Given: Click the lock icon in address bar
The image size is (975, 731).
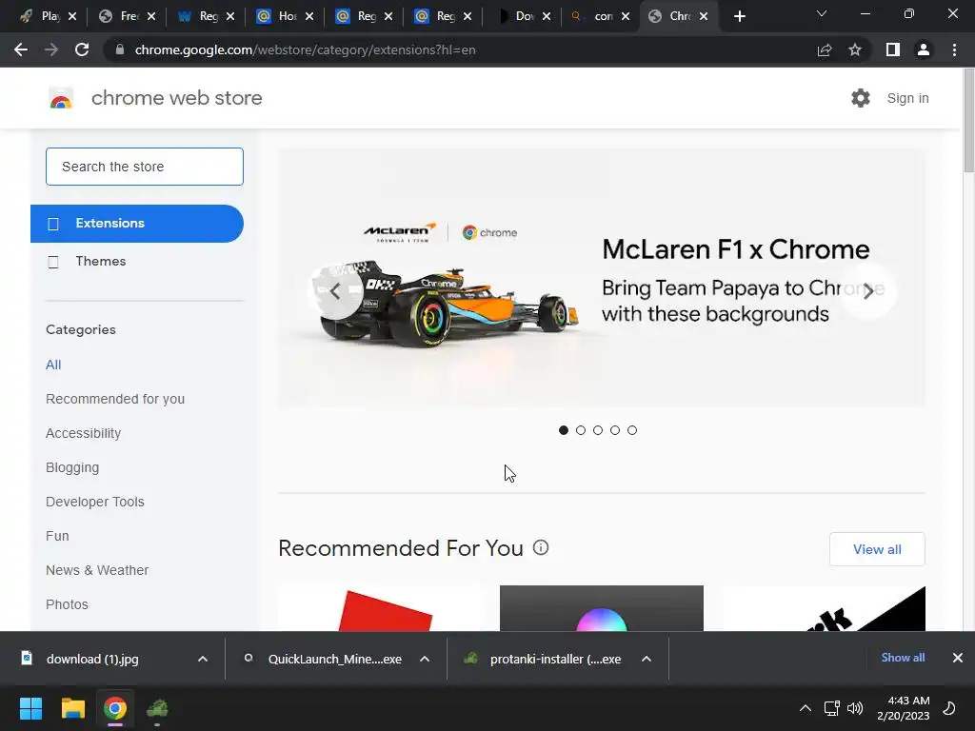Looking at the screenshot, I should pos(120,49).
